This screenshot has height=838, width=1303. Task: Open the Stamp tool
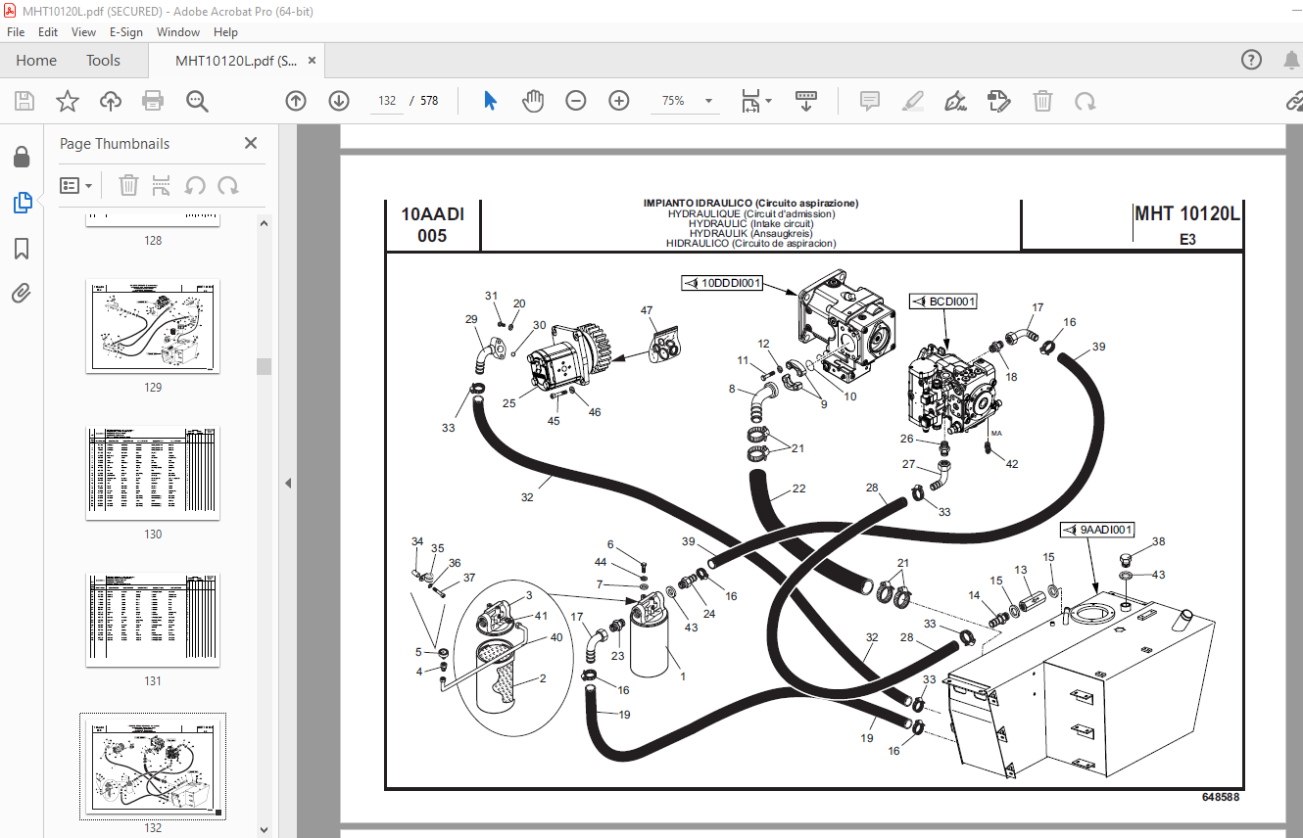point(999,101)
